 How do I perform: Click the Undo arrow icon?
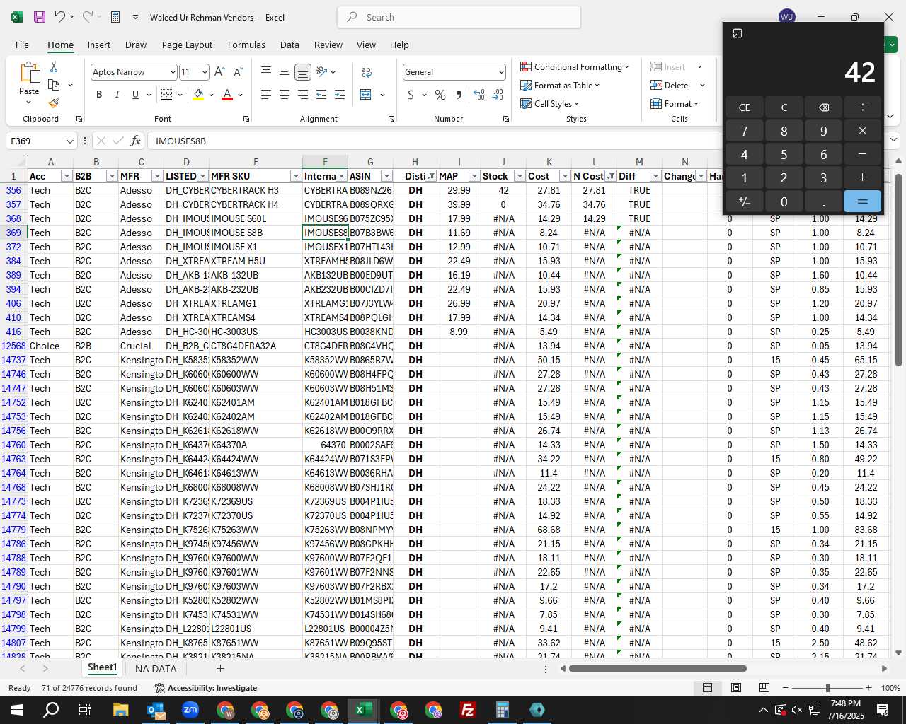[x=60, y=17]
